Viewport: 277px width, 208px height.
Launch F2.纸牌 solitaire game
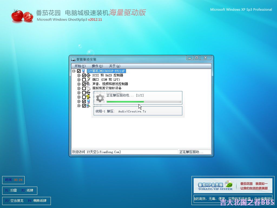tap(27, 190)
